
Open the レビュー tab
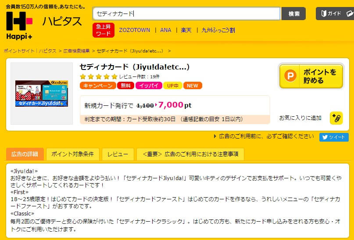(x=118, y=154)
